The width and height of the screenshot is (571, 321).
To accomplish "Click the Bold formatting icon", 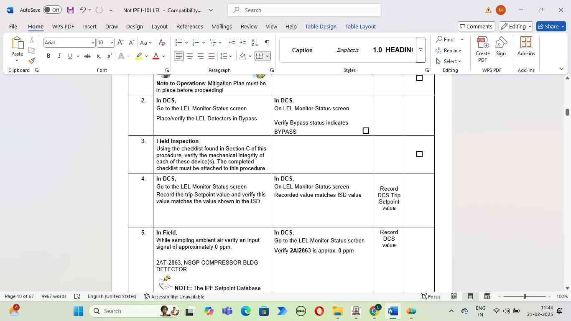I will (x=48, y=56).
